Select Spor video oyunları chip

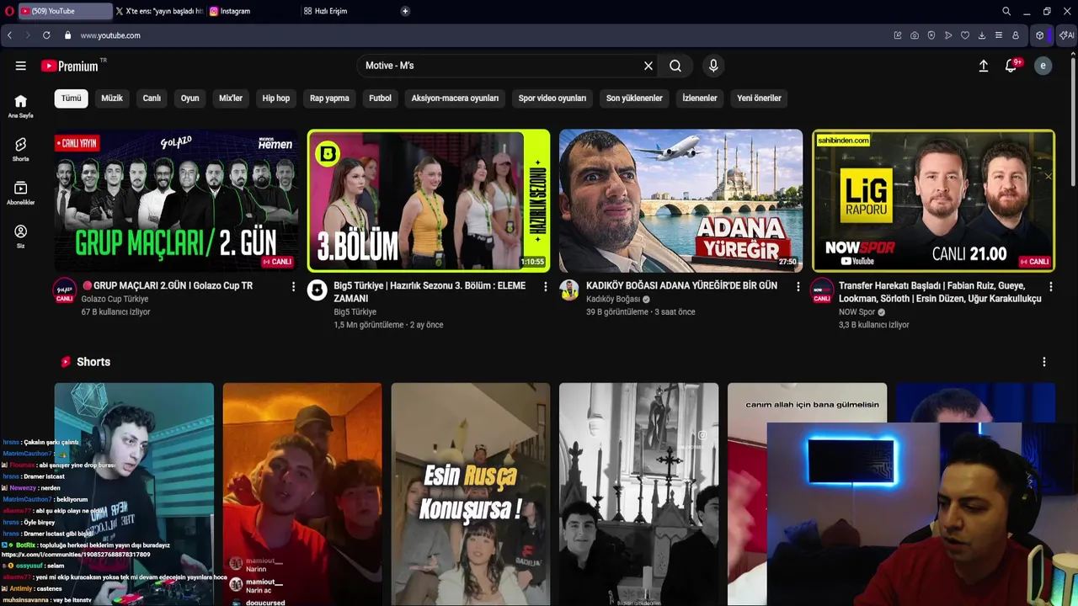click(552, 98)
